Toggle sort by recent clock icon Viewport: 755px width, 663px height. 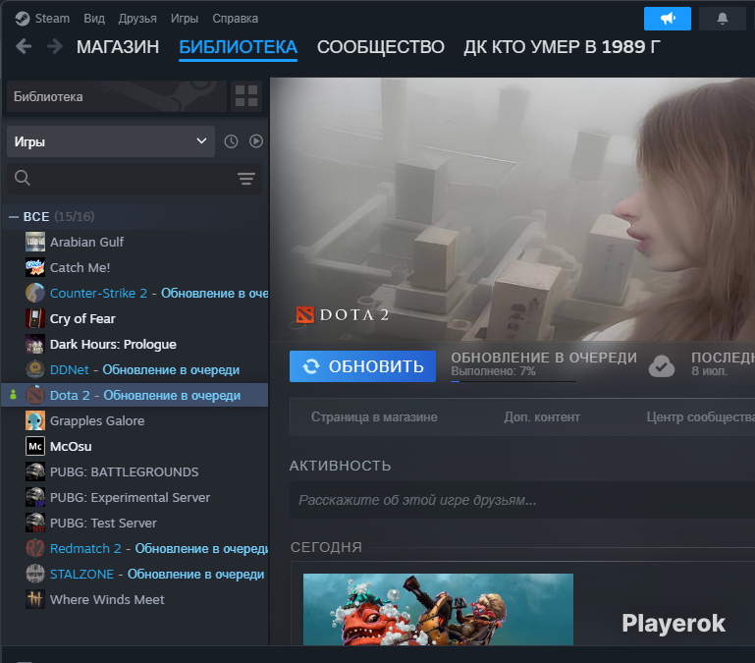point(231,141)
